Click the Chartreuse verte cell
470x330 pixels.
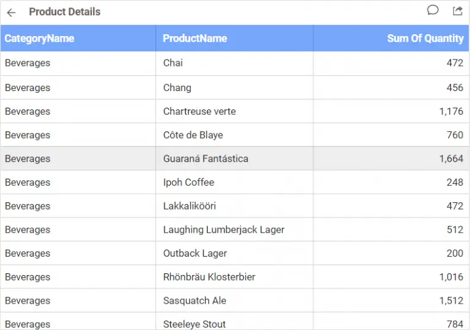coord(200,111)
